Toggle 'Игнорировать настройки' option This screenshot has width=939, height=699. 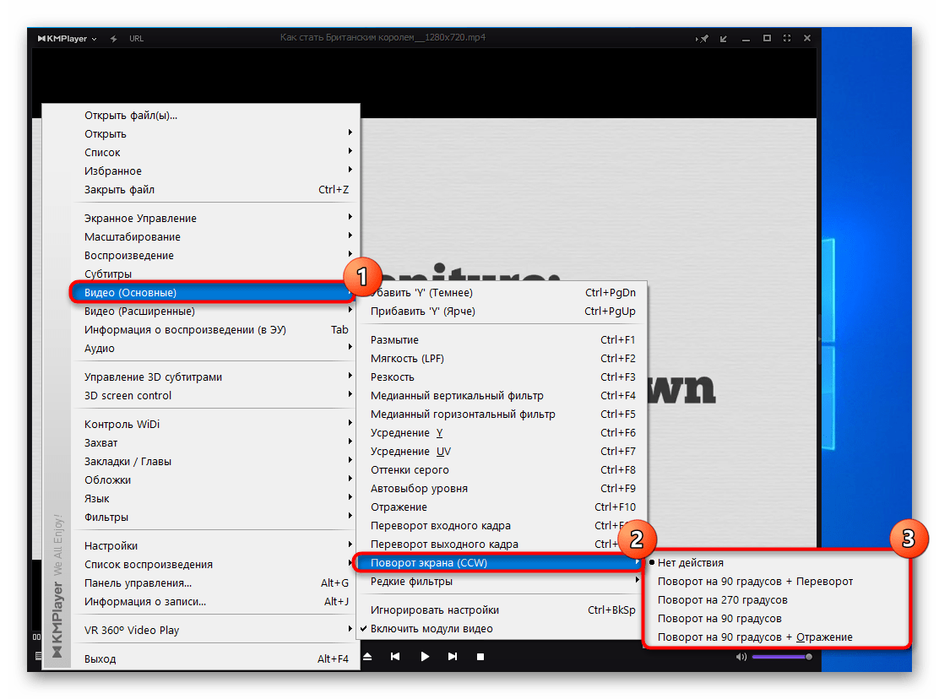pos(501,610)
